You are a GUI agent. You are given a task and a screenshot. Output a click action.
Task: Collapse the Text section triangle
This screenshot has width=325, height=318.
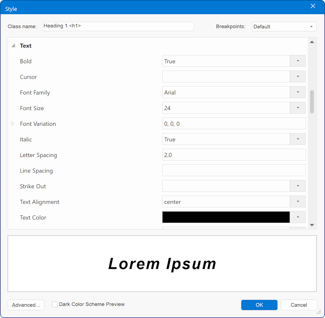coord(13,46)
